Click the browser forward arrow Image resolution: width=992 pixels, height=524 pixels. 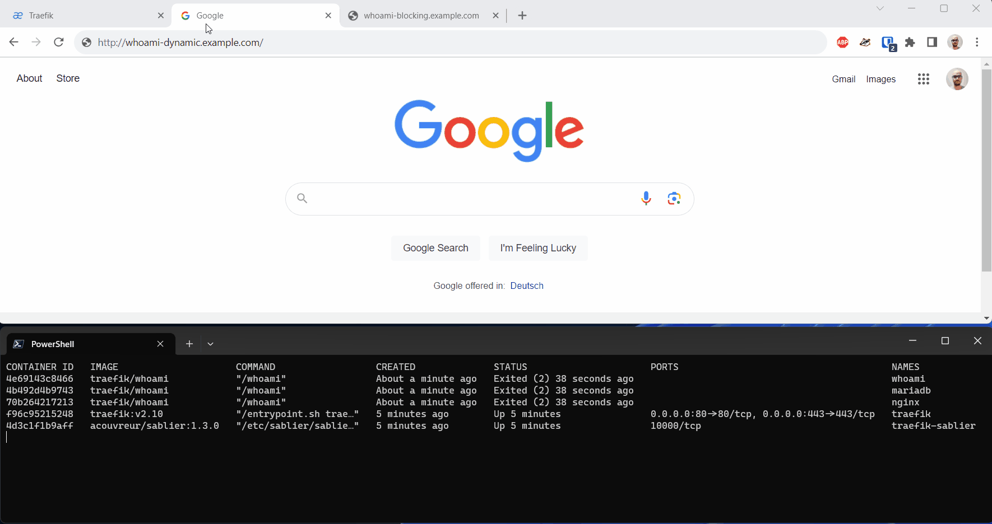point(36,42)
